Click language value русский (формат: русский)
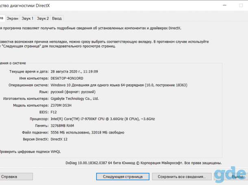Screen dimensions: 248x185 click(73, 92)
